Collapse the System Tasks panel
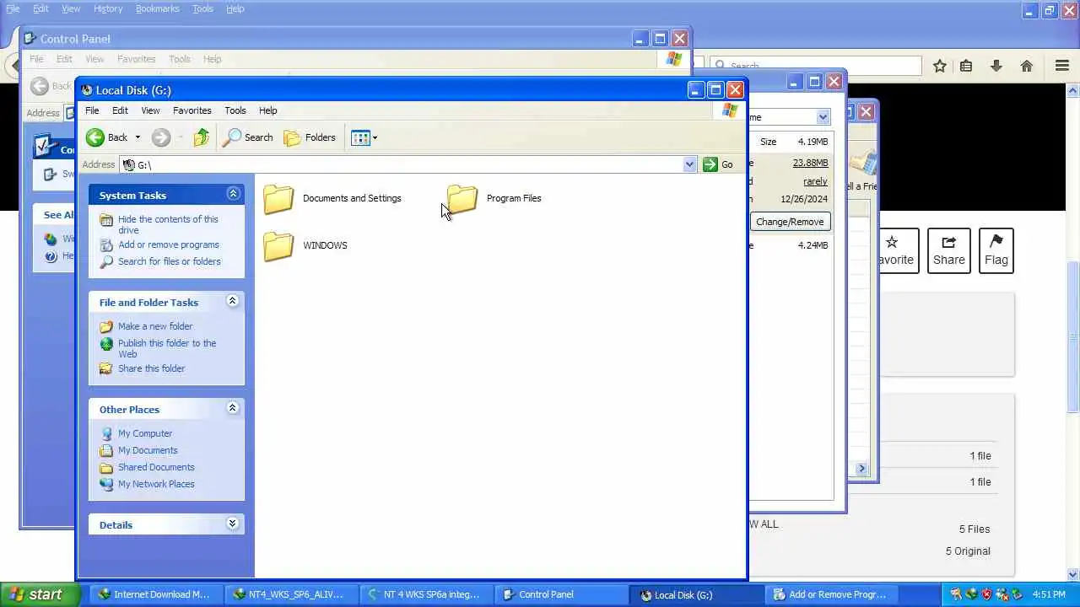 pos(233,195)
